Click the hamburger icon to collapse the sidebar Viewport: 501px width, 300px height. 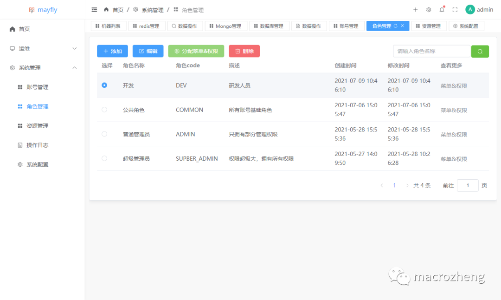(94, 9)
